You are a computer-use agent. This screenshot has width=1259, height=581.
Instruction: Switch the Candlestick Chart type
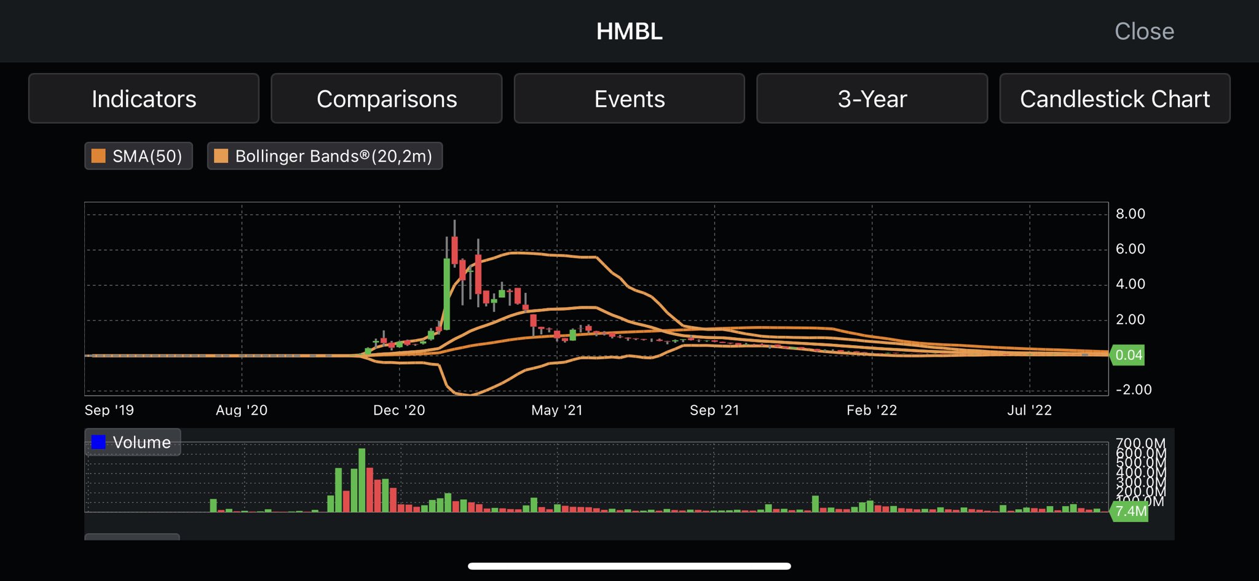click(x=1115, y=99)
